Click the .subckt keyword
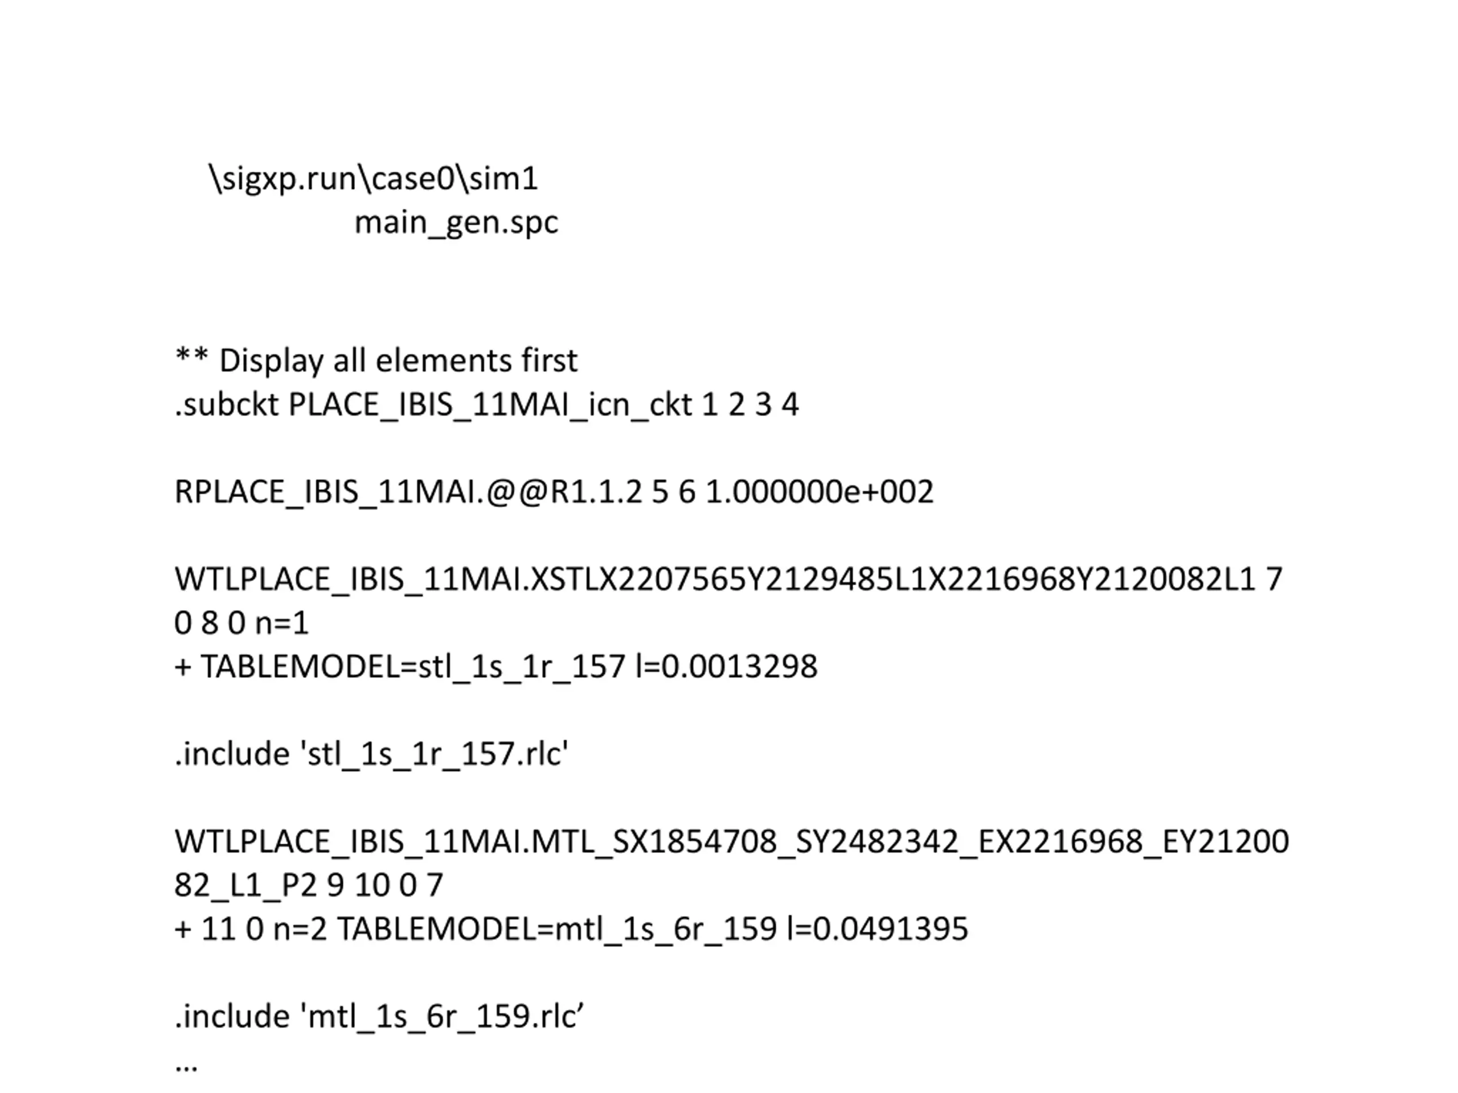This screenshot has height=1093, width=1458. coord(227,405)
